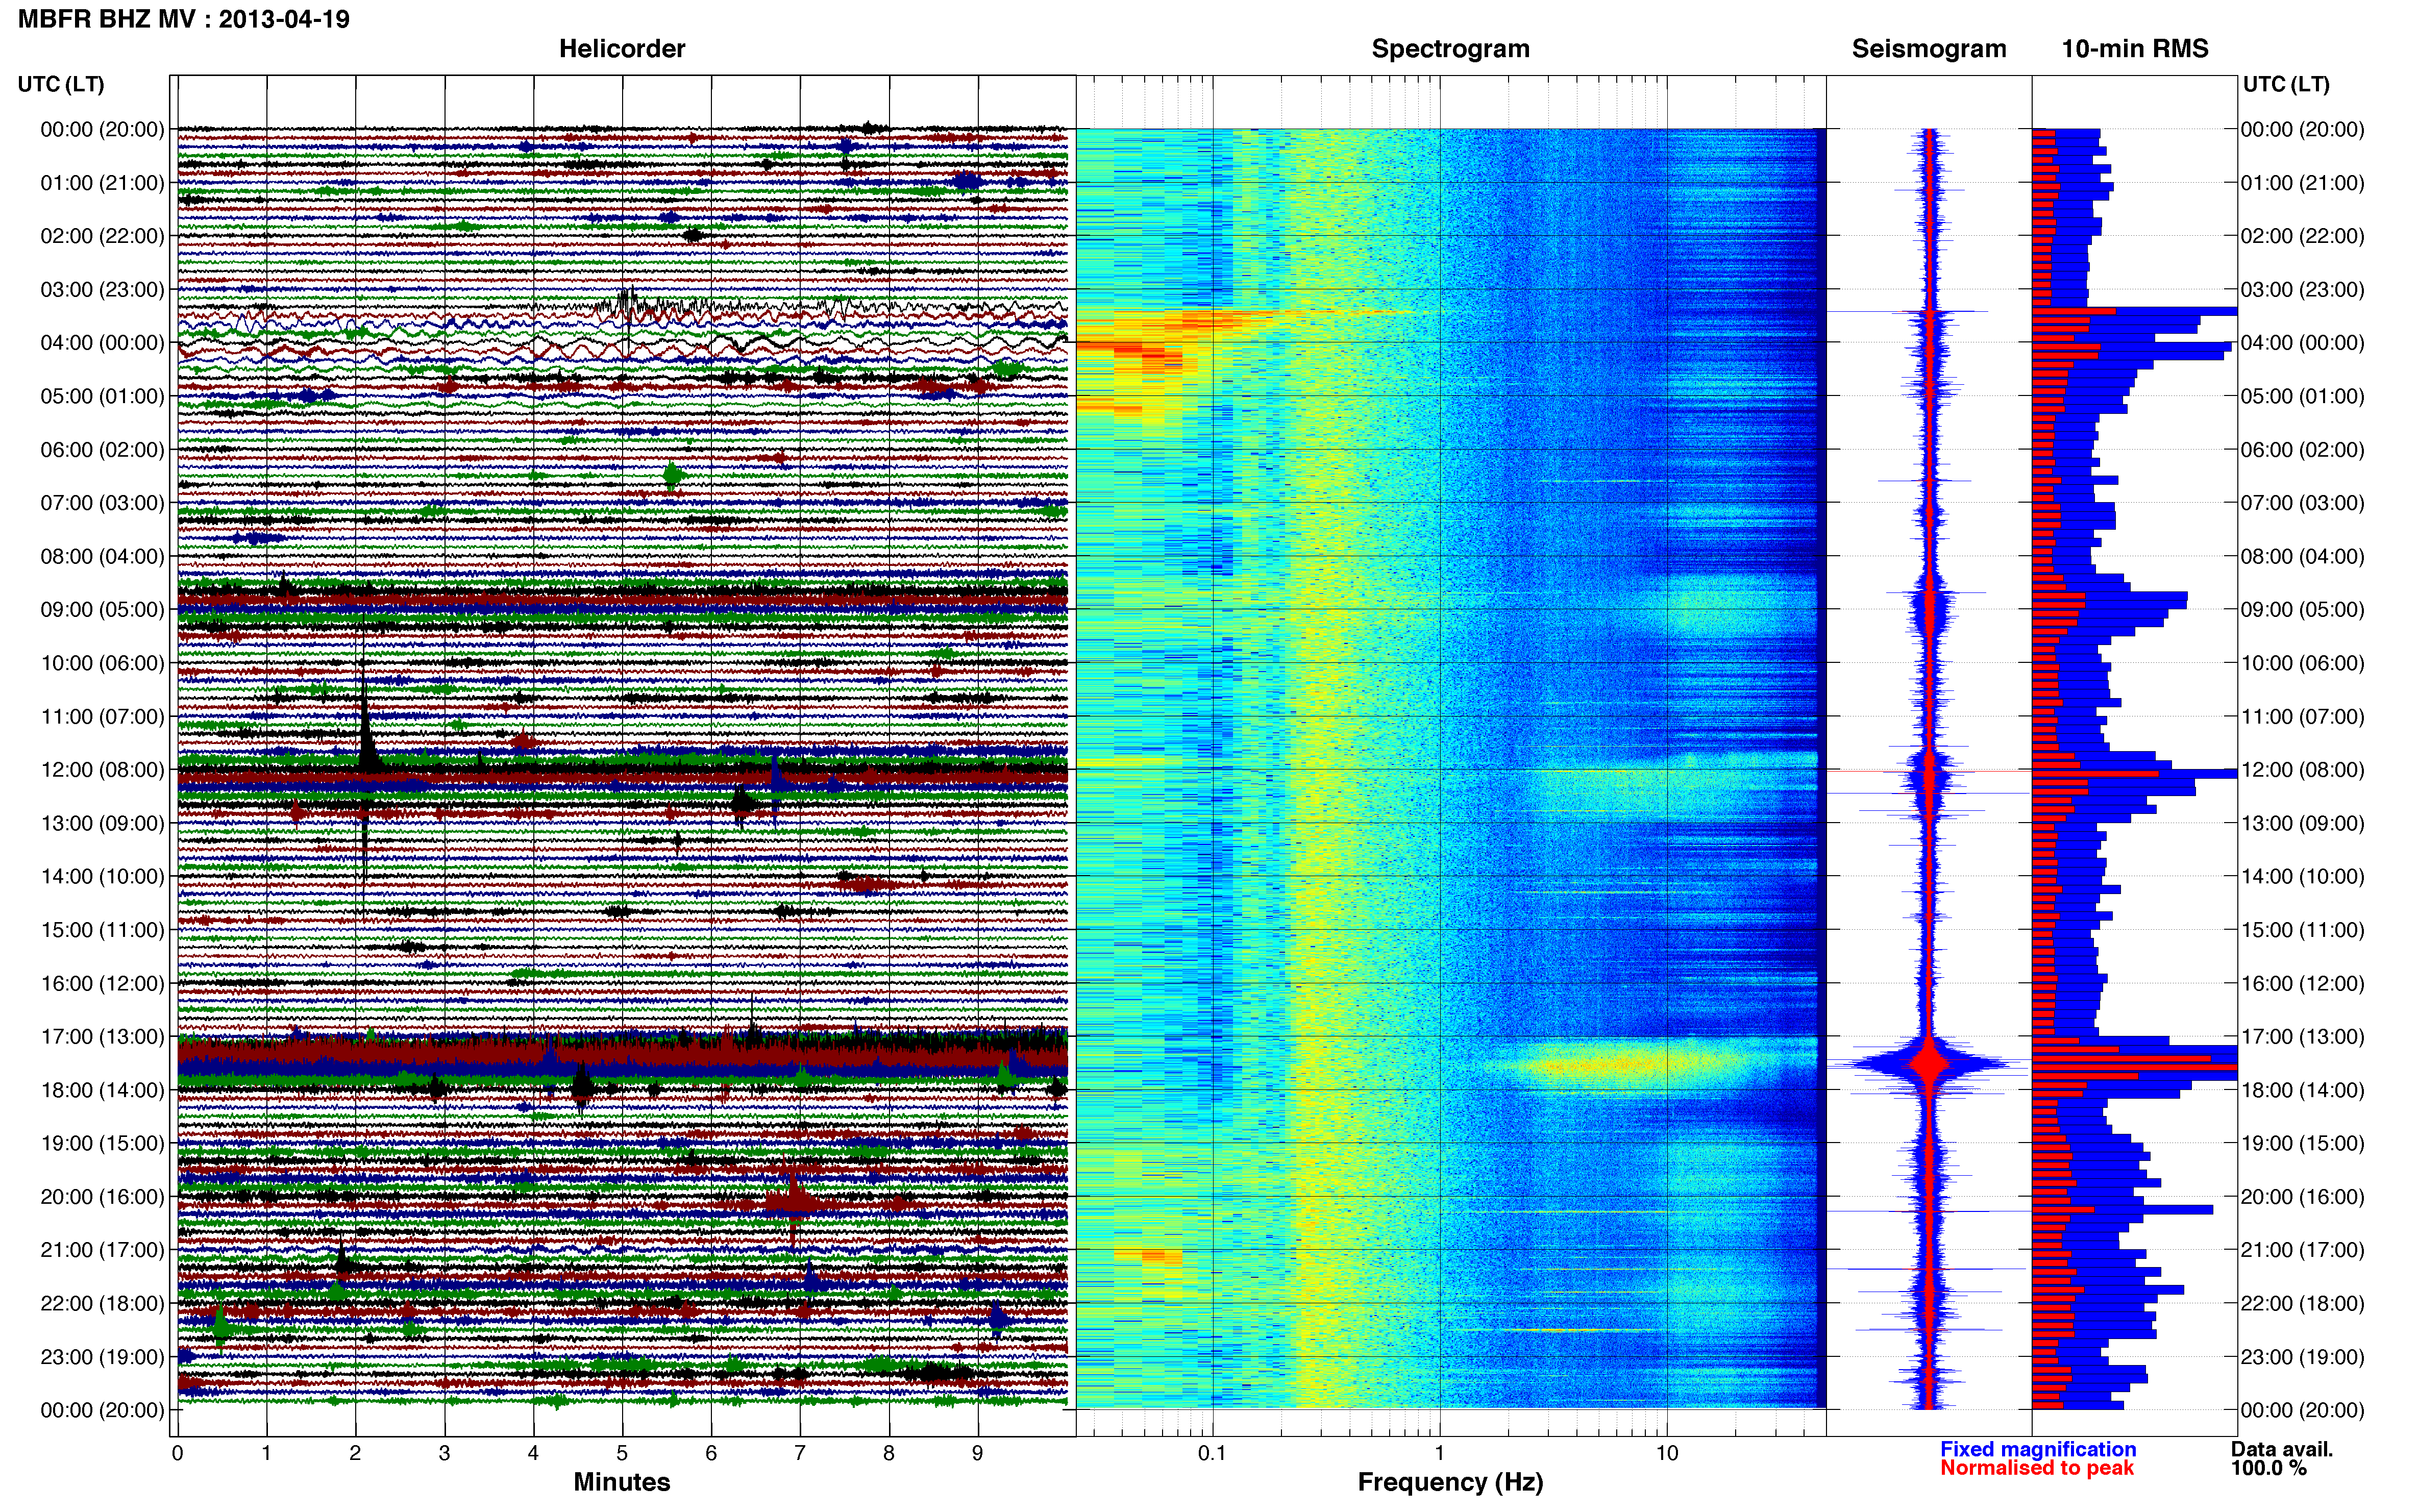Click right-side time label '09:00 (05:00)'

2302,609
